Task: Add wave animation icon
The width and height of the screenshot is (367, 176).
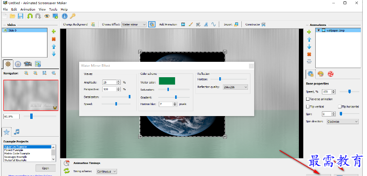Action: click(x=213, y=24)
